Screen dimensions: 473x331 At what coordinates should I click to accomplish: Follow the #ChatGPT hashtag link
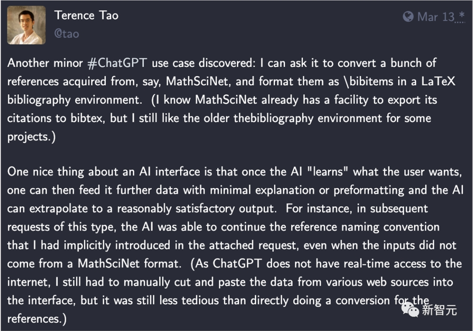[x=117, y=63]
